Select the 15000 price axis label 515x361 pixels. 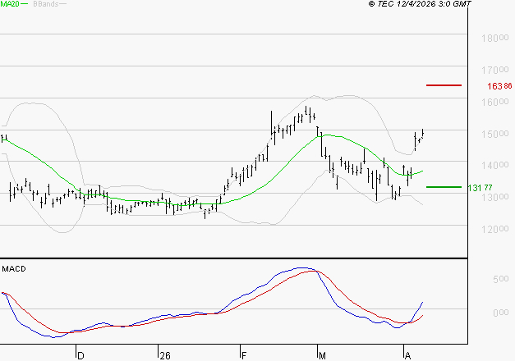click(493, 134)
